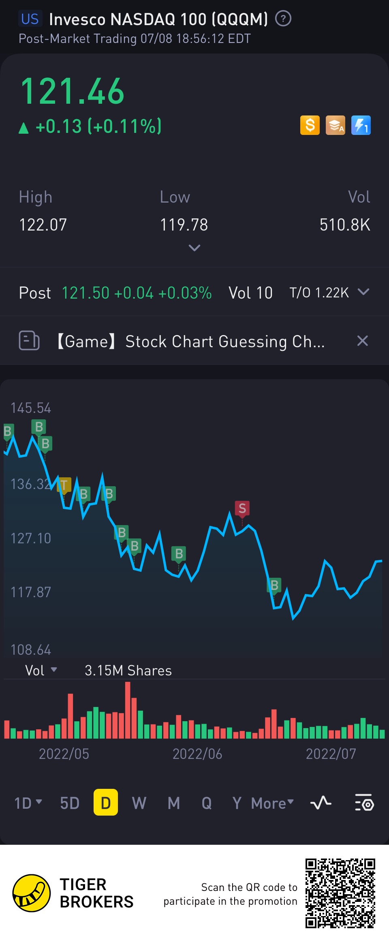389x942 pixels.
Task: Expand the Post-market row chevron
Action: 364,292
